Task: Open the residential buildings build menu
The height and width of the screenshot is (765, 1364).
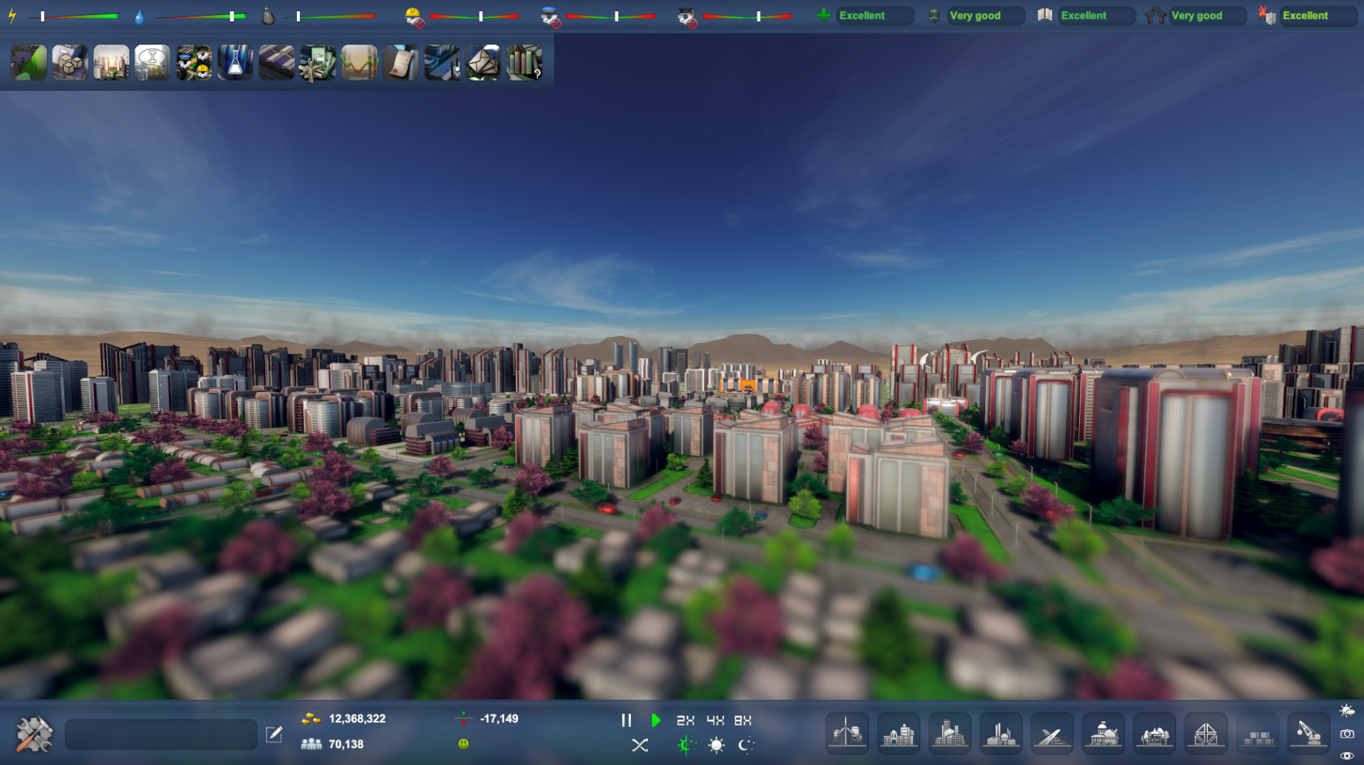Action: [899, 734]
